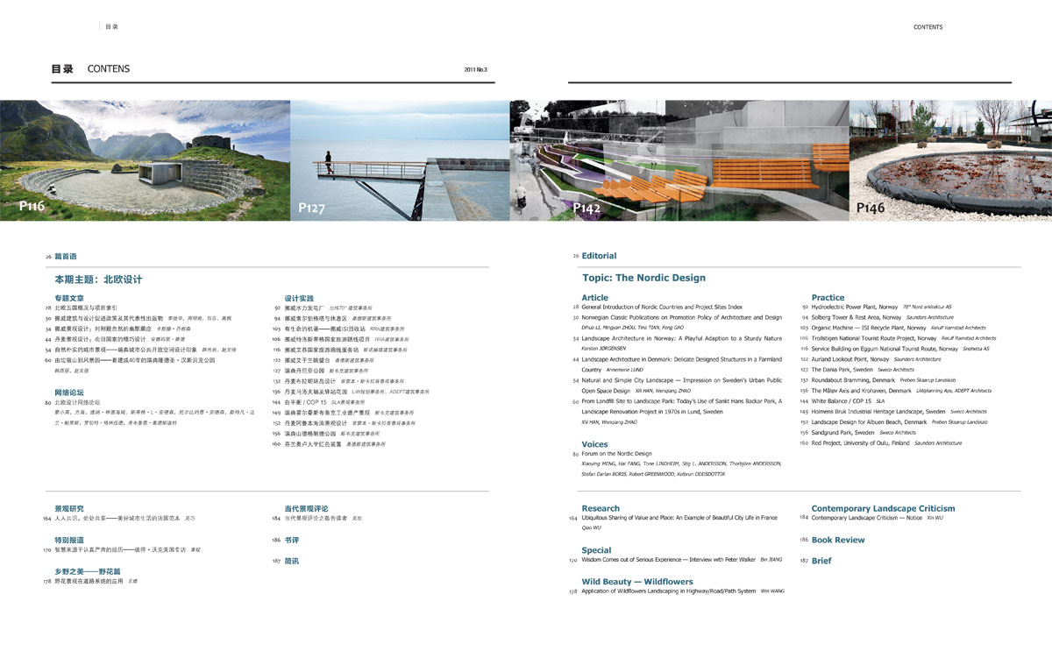Click 'Roundabout Bramming, Denmark' entry
Screen dimensions: 1052x651
853,380
